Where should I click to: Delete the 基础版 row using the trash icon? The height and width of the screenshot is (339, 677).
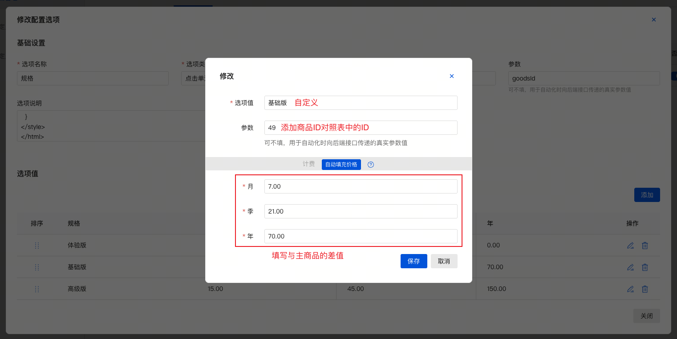coord(645,267)
